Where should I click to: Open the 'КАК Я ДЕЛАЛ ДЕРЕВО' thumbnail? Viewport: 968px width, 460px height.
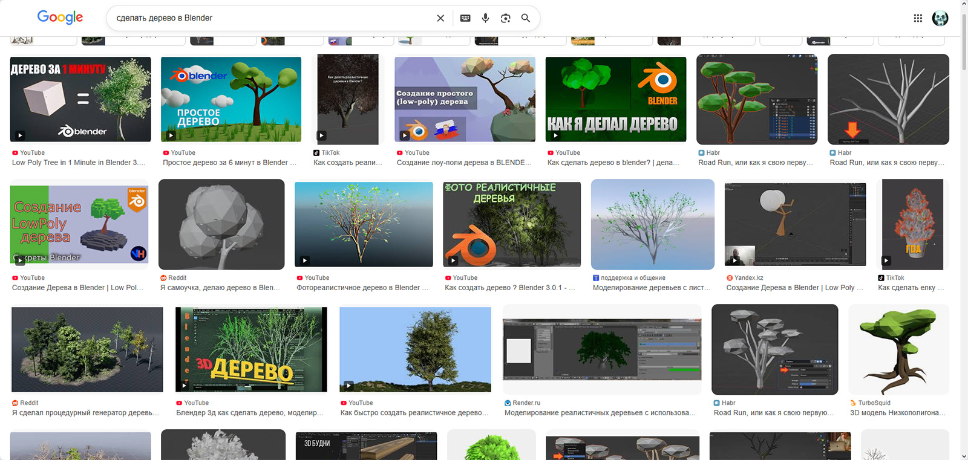point(615,99)
